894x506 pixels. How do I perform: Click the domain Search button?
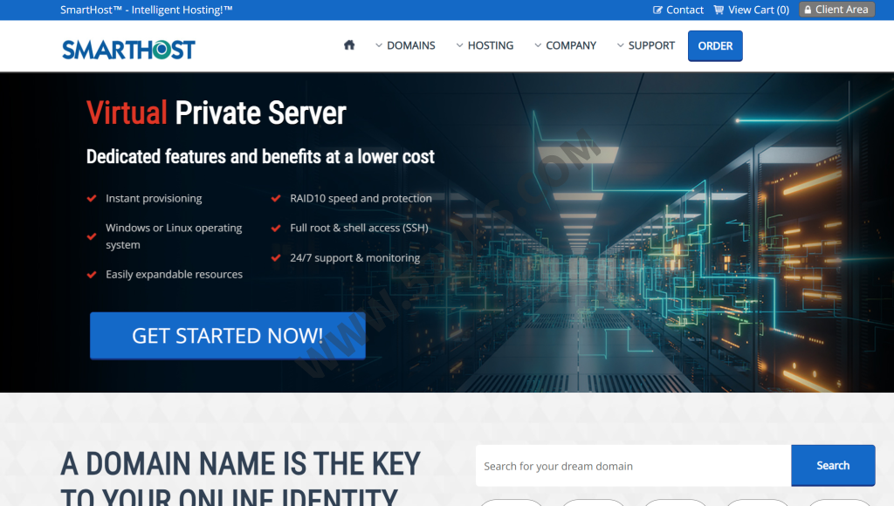click(x=833, y=466)
